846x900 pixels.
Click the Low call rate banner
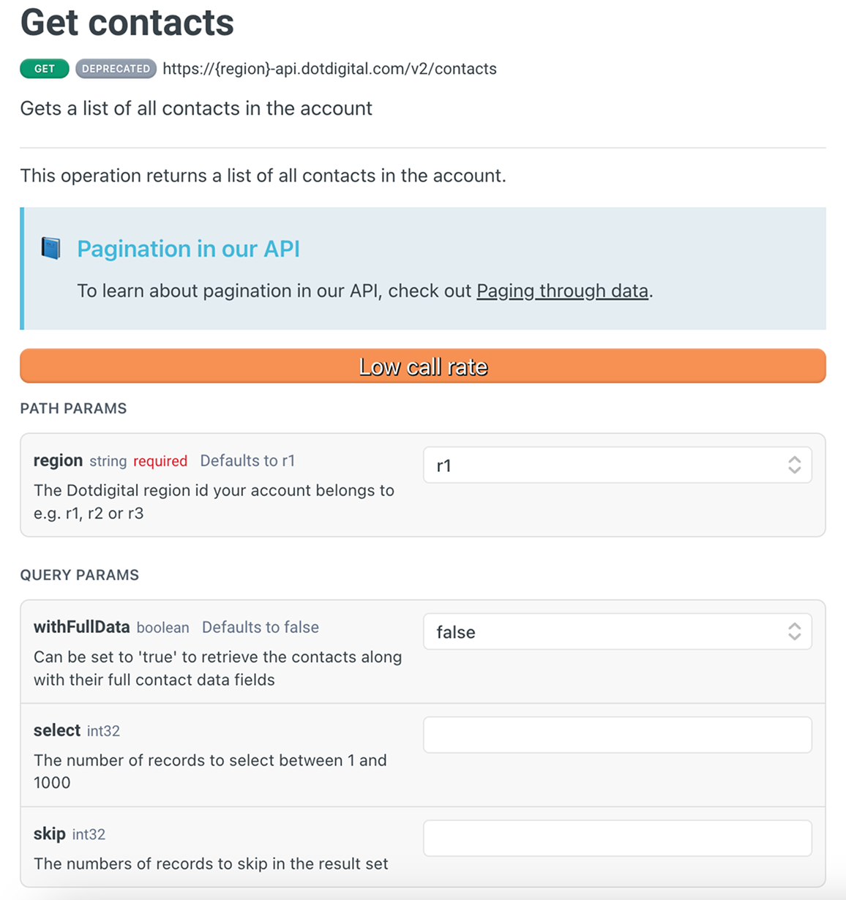tap(423, 366)
